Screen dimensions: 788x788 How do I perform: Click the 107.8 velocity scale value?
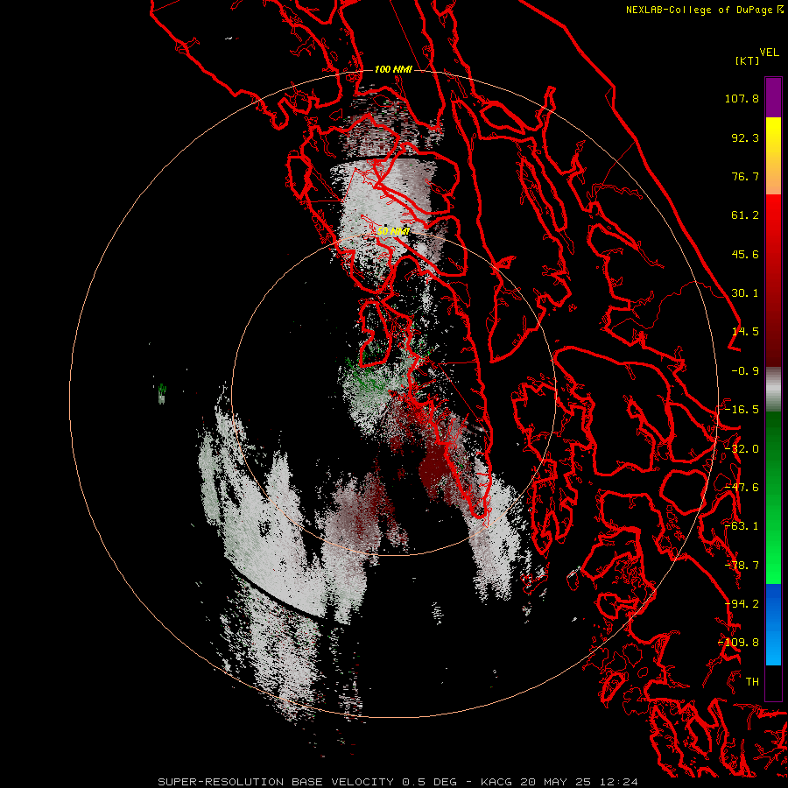[x=742, y=98]
